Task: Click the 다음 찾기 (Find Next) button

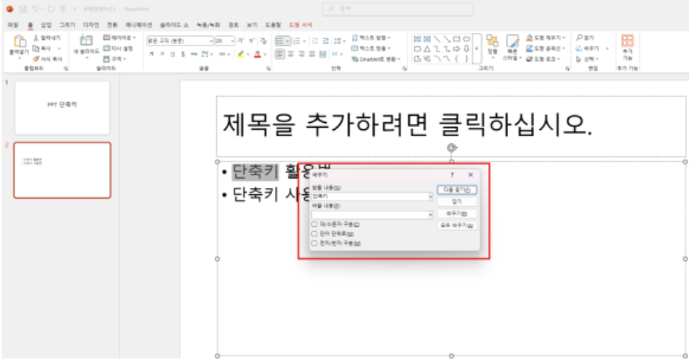Action: 456,190
